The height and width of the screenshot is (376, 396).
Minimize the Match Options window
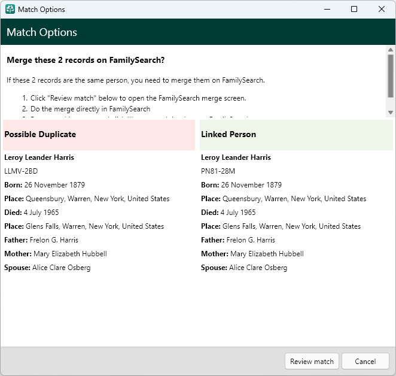(327, 10)
